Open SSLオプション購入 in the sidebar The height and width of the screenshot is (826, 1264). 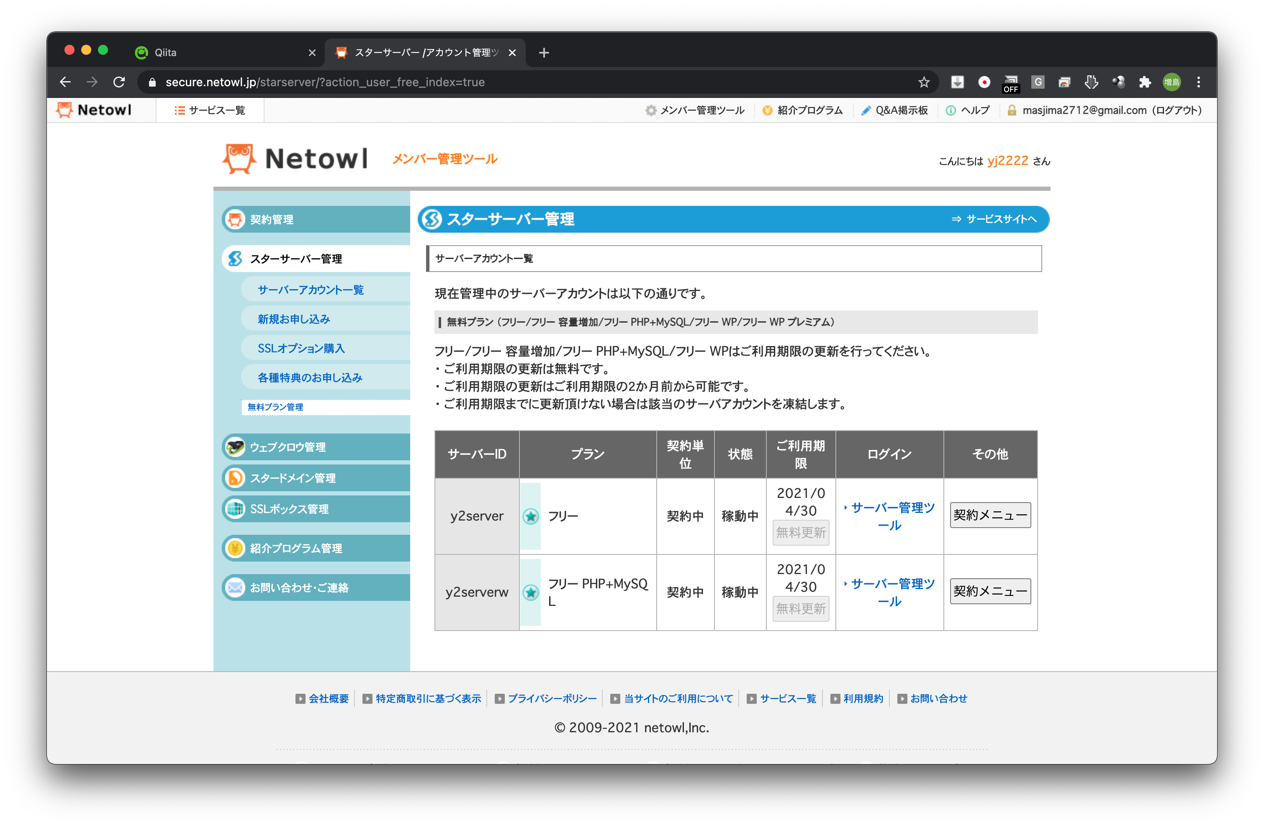(326, 348)
